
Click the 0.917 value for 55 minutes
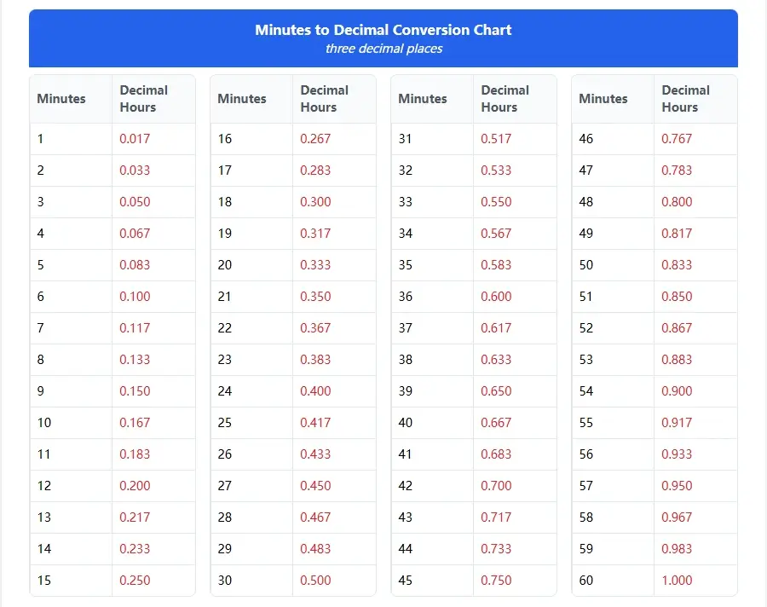coord(677,423)
